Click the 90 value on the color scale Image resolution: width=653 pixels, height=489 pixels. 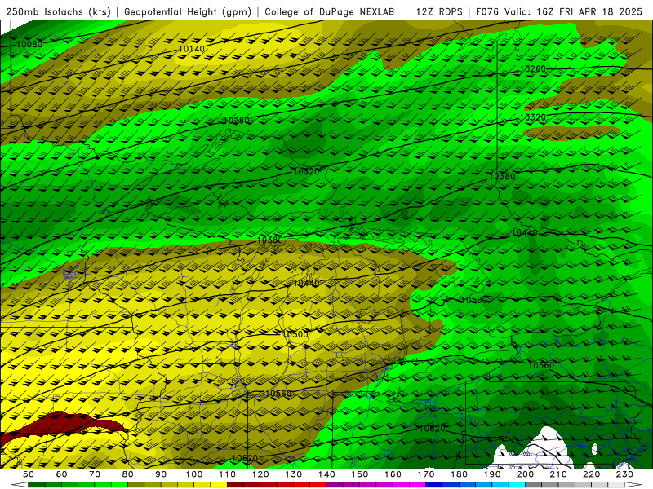161,474
